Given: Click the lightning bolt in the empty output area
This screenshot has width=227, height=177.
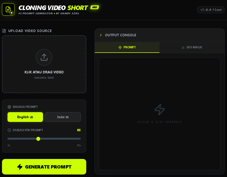Looking at the screenshot, I should click(x=159, y=110).
